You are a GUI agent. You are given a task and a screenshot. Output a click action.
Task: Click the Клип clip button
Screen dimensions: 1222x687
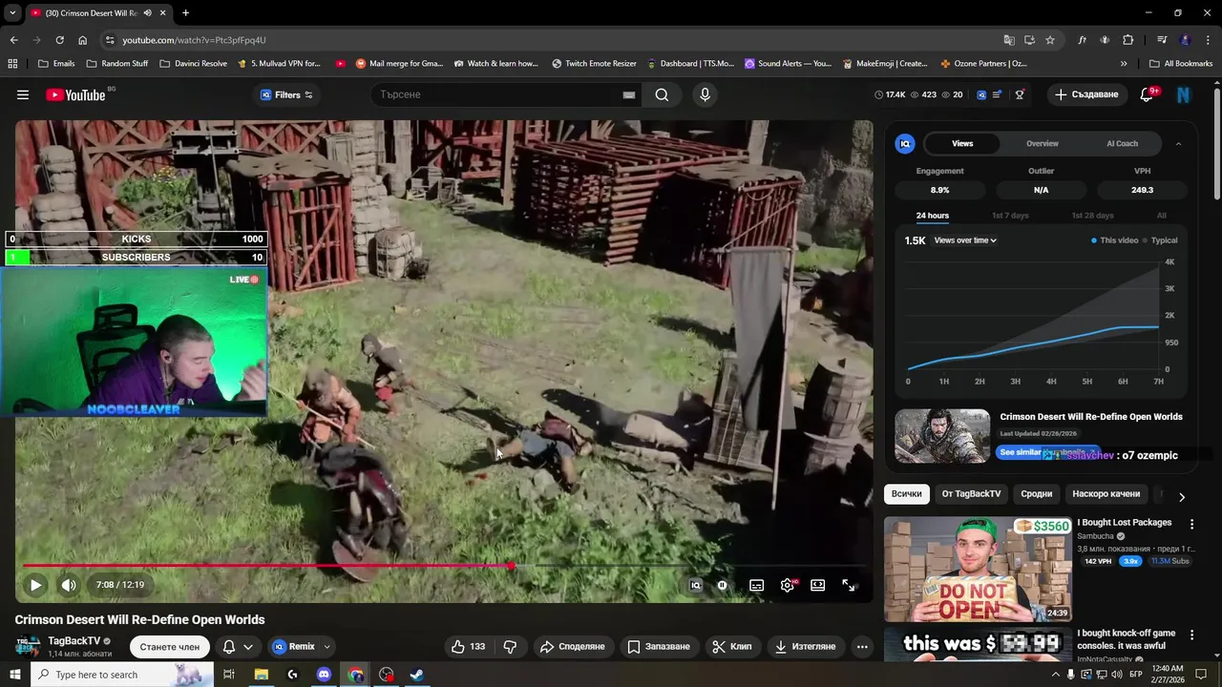click(732, 647)
